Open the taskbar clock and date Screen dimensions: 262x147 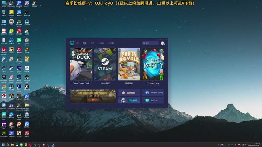pos(254,145)
